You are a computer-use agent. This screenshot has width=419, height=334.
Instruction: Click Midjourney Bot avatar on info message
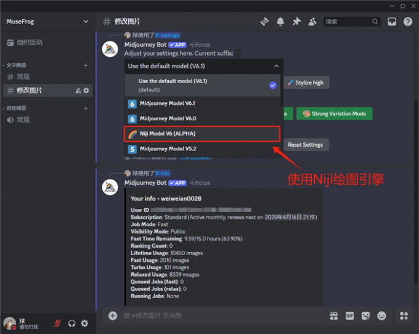110,187
